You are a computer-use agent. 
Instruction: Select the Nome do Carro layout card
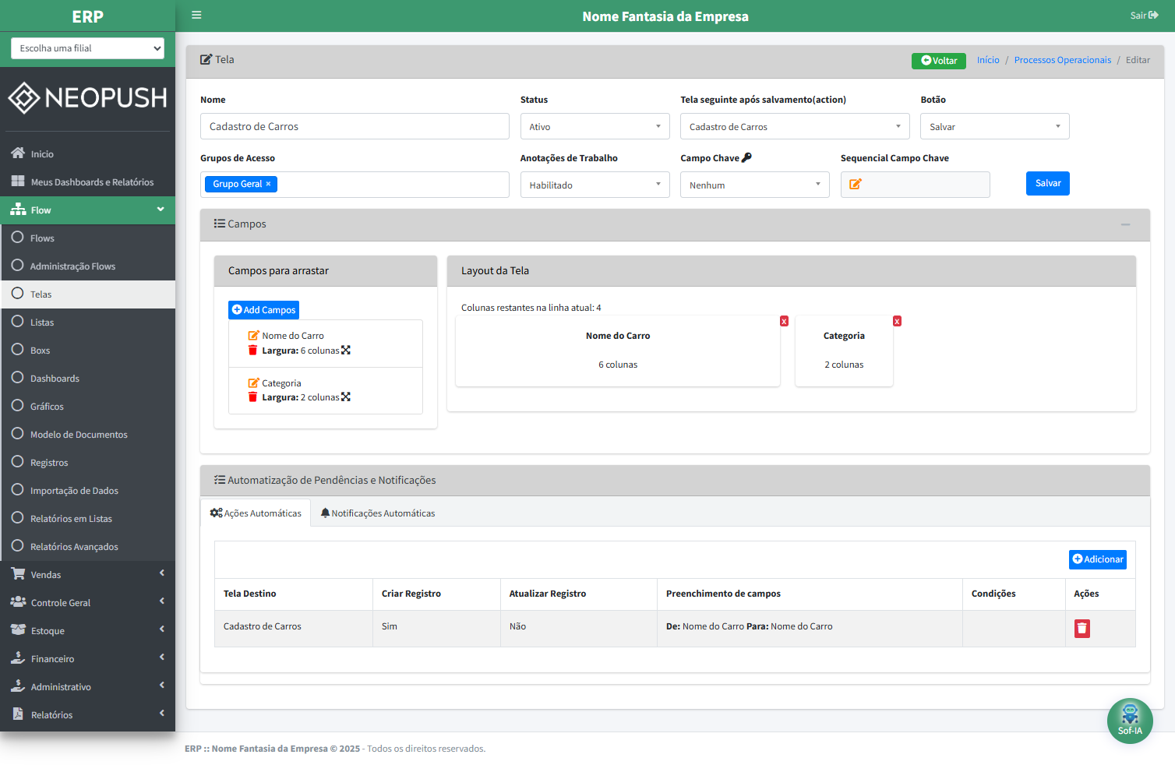tap(618, 351)
